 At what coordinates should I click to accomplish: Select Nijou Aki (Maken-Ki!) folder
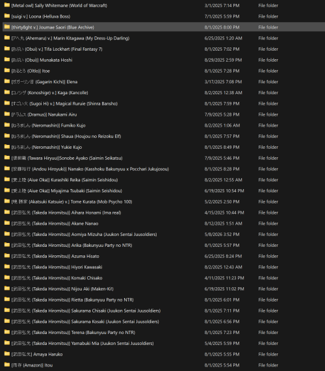[62, 289]
